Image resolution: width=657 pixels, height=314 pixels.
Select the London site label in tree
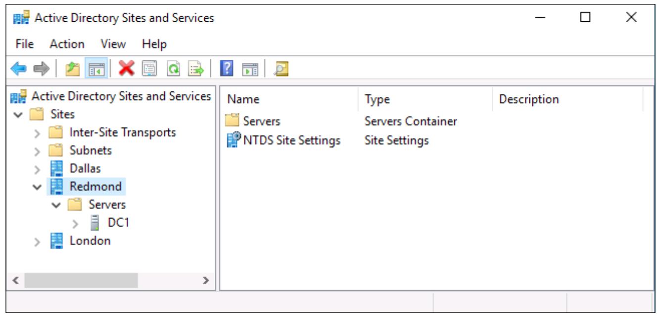point(90,241)
